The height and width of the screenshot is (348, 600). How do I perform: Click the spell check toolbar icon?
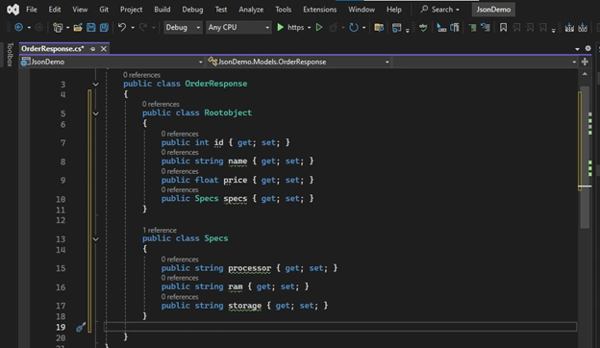click(x=423, y=27)
